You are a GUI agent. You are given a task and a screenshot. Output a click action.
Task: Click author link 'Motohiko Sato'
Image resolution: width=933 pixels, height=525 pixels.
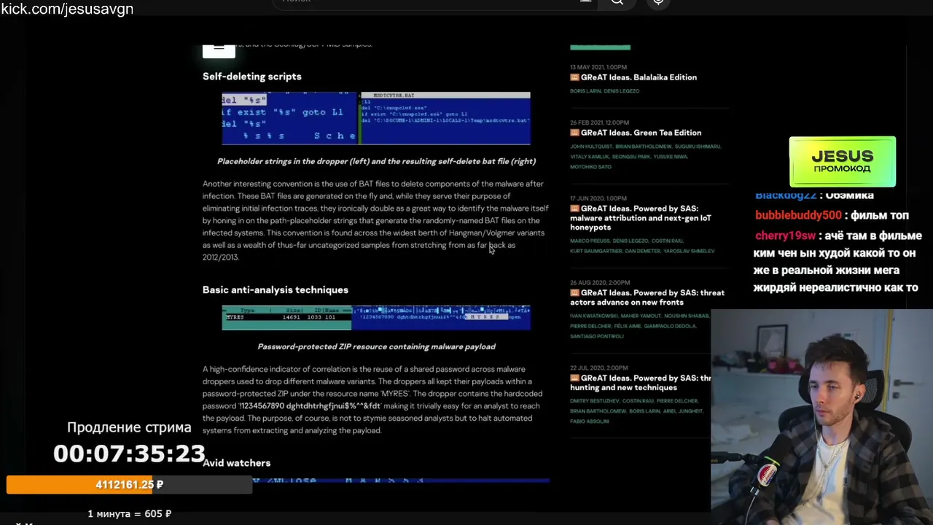pyautogui.click(x=590, y=167)
